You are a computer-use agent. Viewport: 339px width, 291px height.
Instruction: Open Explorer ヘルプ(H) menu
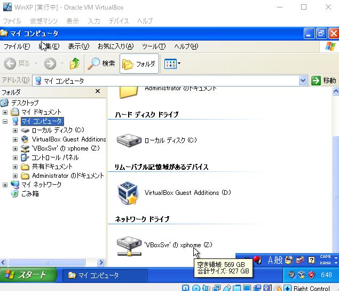[186, 46]
